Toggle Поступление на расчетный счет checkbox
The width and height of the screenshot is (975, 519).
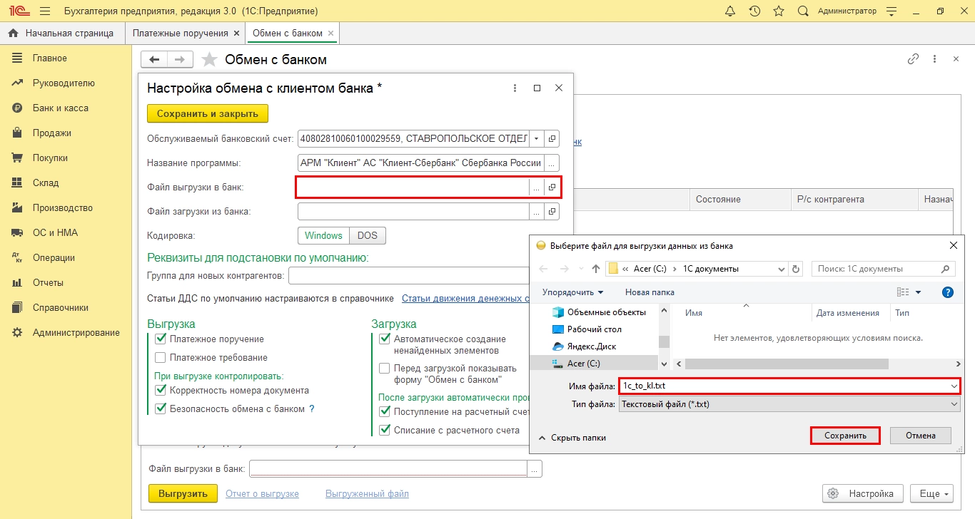(385, 412)
